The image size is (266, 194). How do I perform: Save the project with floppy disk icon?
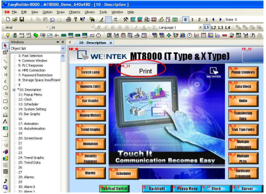[x=21, y=19]
